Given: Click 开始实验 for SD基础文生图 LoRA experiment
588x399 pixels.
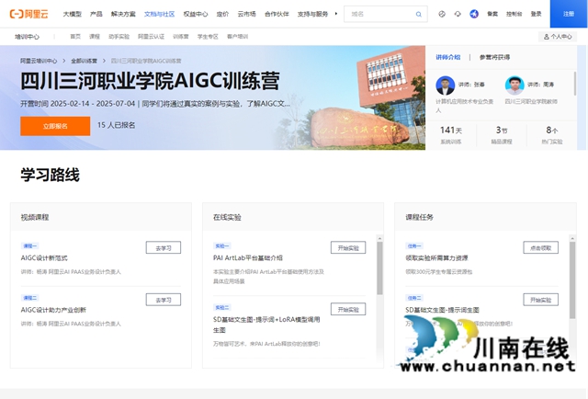Looking at the screenshot, I should pos(348,309).
